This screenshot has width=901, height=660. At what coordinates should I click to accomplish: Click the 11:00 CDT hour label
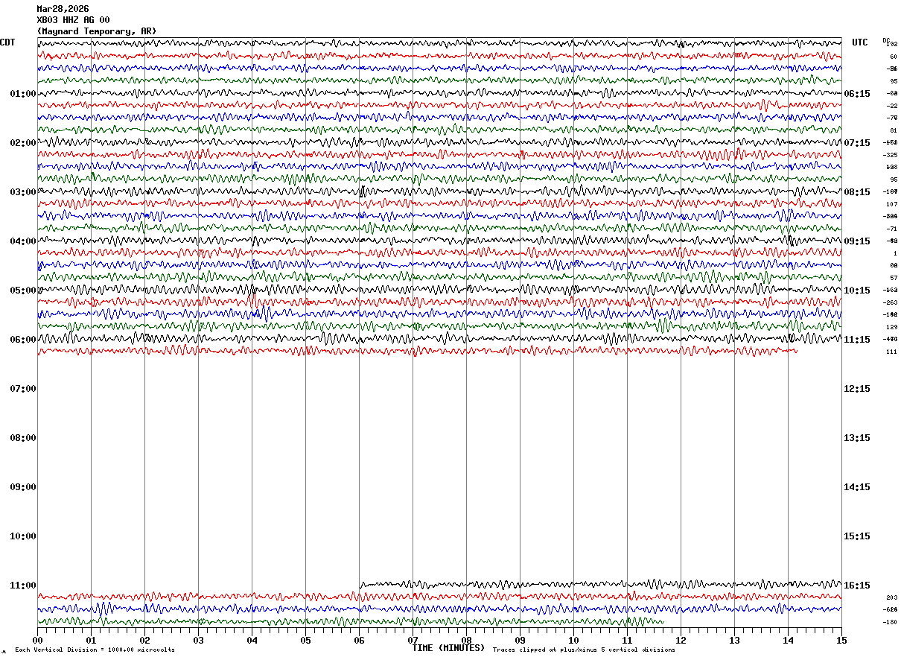(x=23, y=586)
